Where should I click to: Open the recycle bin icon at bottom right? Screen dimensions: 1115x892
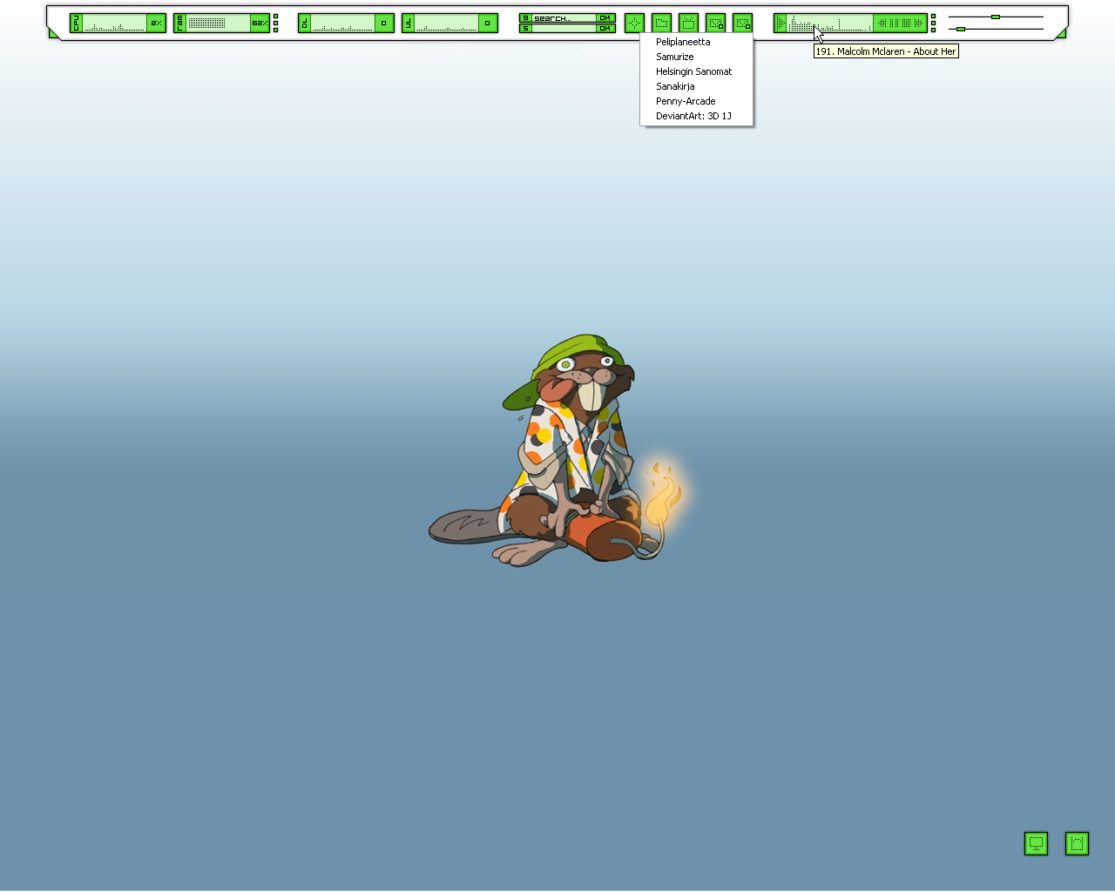(1077, 843)
